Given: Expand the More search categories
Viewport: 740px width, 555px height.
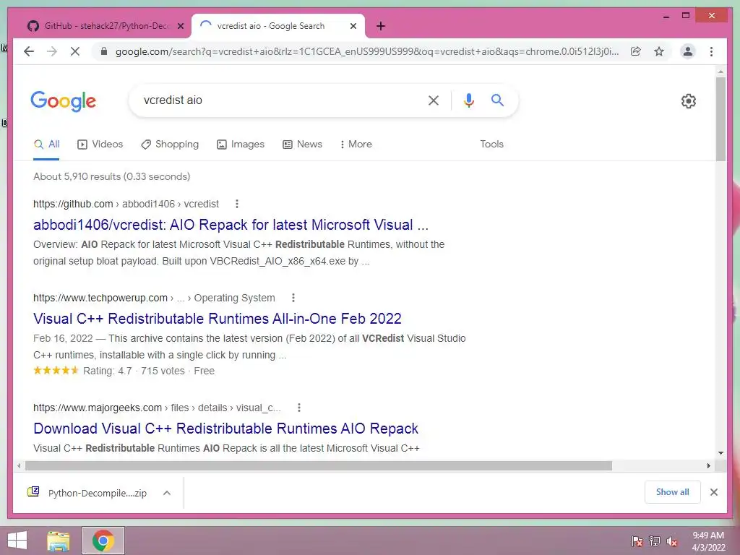Looking at the screenshot, I should click(x=356, y=145).
